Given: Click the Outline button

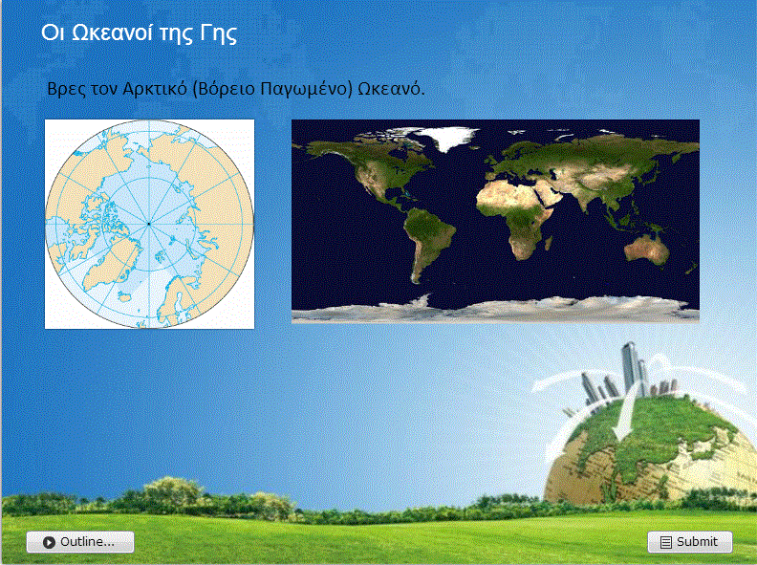Looking at the screenshot, I should pos(80,542).
